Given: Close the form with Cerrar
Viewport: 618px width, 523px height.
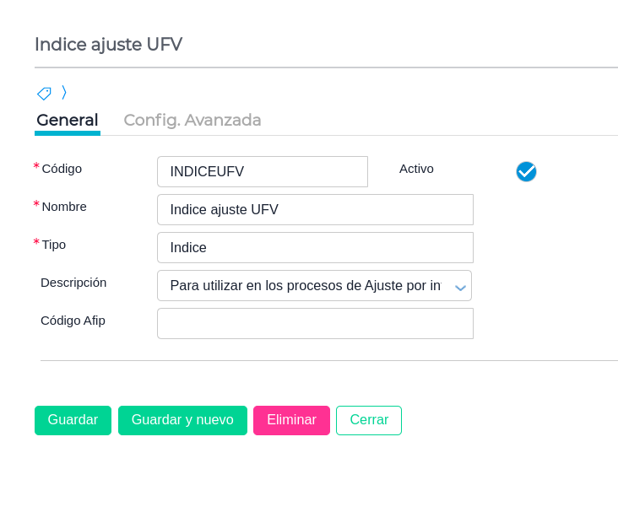Looking at the screenshot, I should (369, 420).
